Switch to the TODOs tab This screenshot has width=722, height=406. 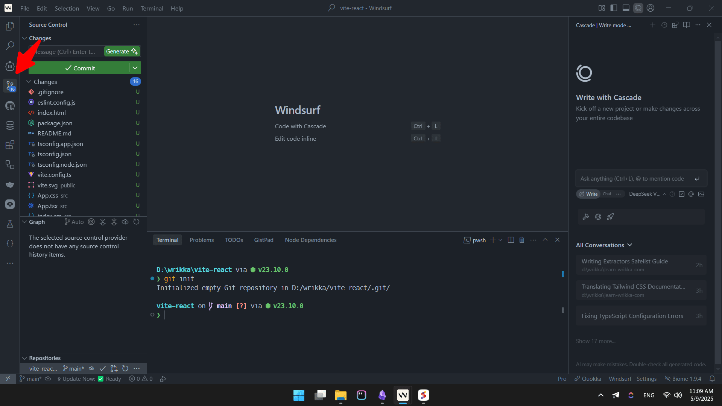click(234, 240)
